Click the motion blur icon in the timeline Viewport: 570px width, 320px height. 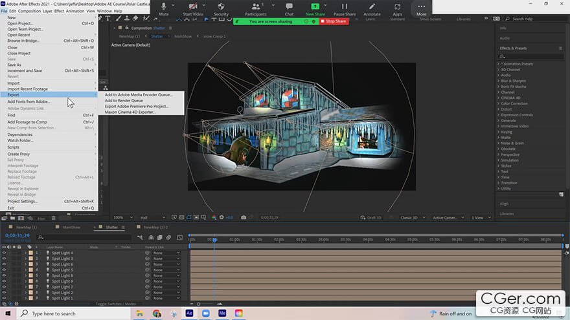pos(168,237)
